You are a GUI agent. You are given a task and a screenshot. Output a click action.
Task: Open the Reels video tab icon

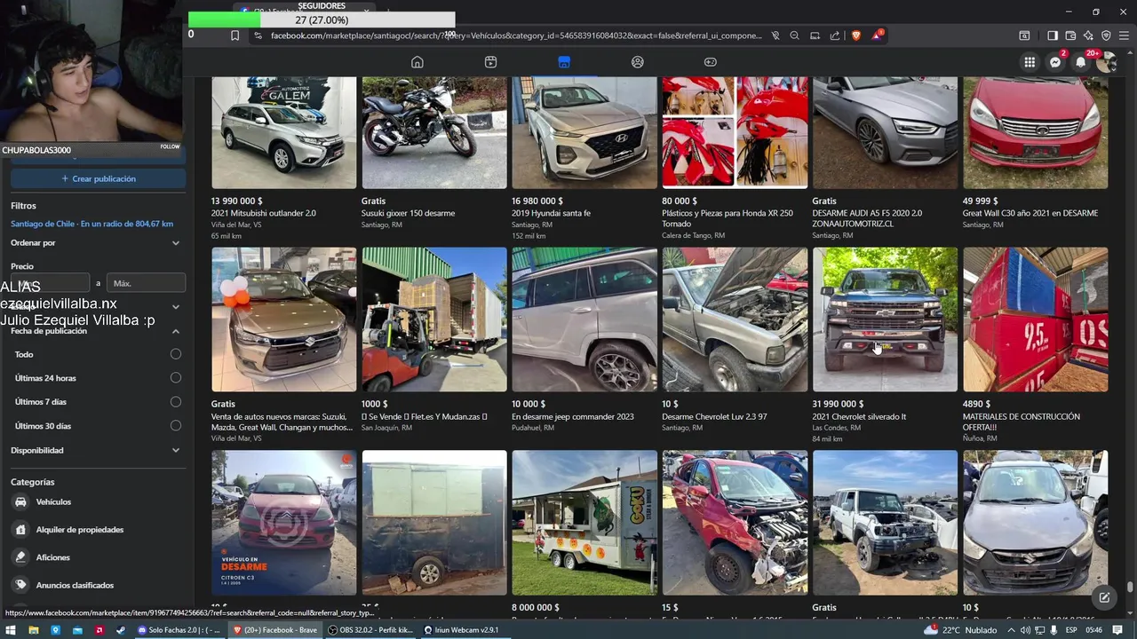(490, 62)
